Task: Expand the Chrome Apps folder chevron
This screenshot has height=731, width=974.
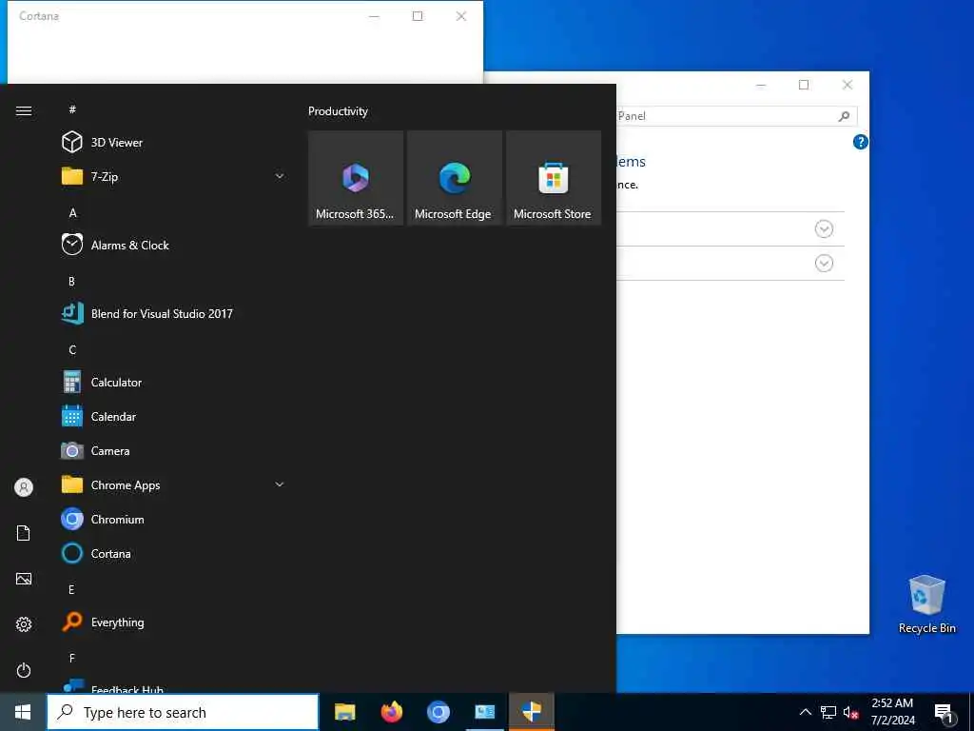Action: [x=280, y=484]
